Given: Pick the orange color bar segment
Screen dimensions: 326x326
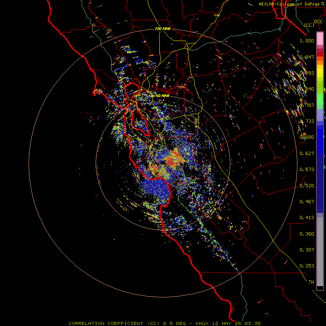Looking at the screenshot, I should tap(320, 63).
